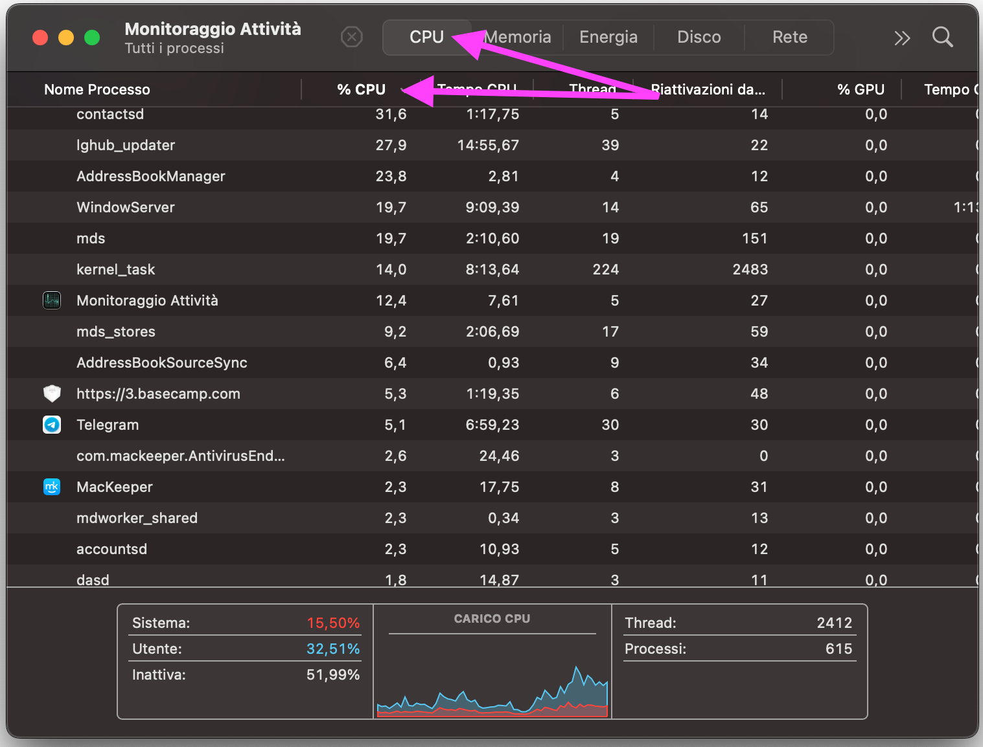Click the Telegram app icon
983x747 pixels.
[51, 425]
